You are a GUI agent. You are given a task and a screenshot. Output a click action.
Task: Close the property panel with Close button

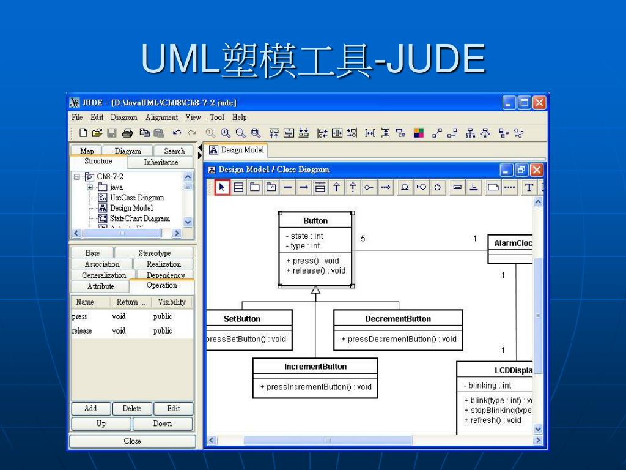tap(133, 441)
